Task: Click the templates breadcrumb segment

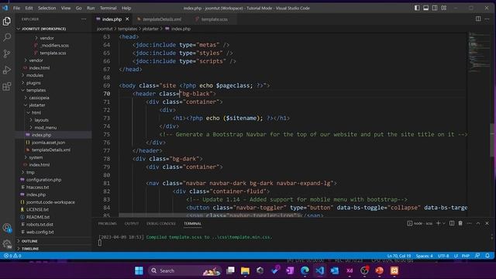Action: [x=127, y=29]
